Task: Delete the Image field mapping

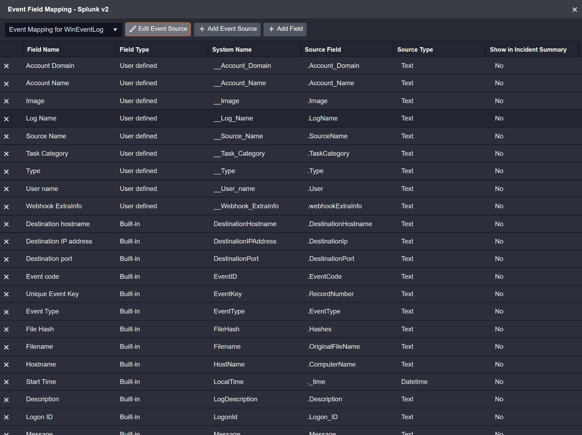Action: point(6,101)
